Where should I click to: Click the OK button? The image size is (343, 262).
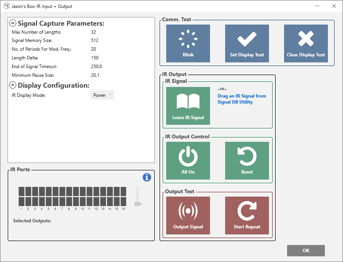(x=306, y=250)
